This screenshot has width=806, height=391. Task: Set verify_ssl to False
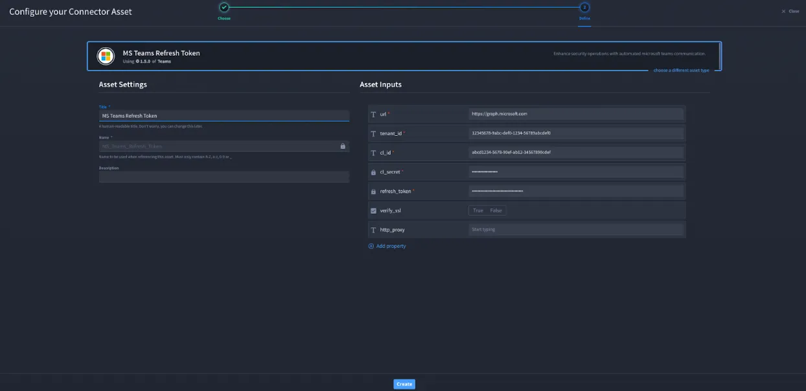(496, 210)
